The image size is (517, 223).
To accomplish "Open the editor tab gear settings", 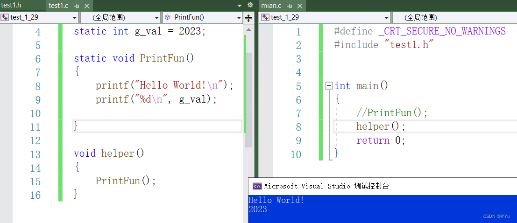I will click(250, 5).
